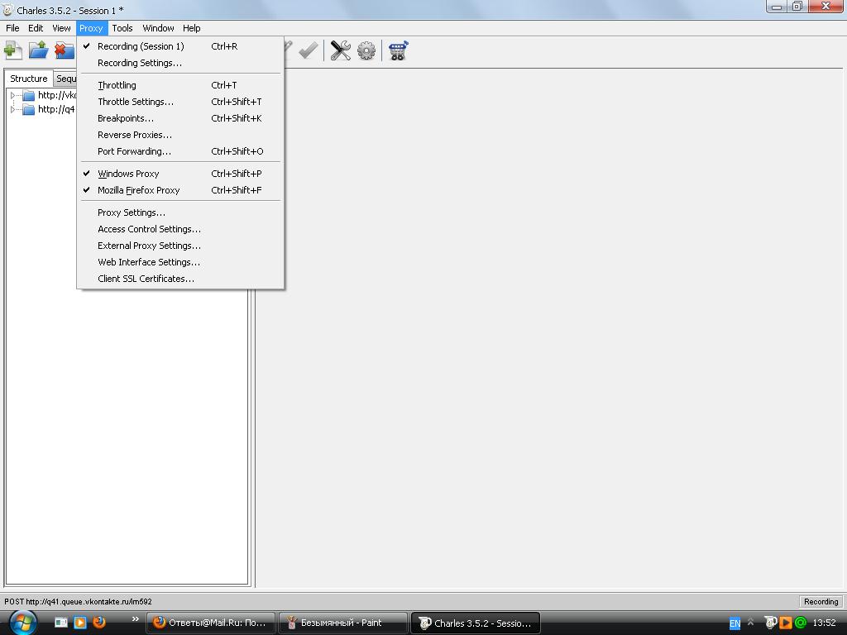
Task: Select the http://q4 folder in Structure tree
Action: (x=49, y=110)
